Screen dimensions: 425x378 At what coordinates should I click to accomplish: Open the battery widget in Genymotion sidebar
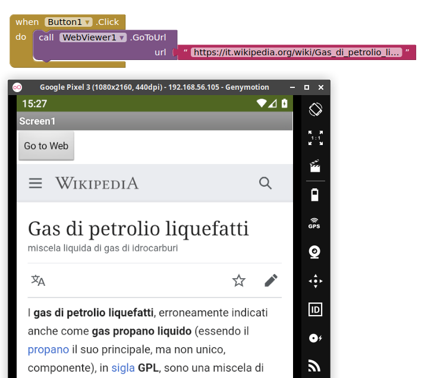(315, 195)
